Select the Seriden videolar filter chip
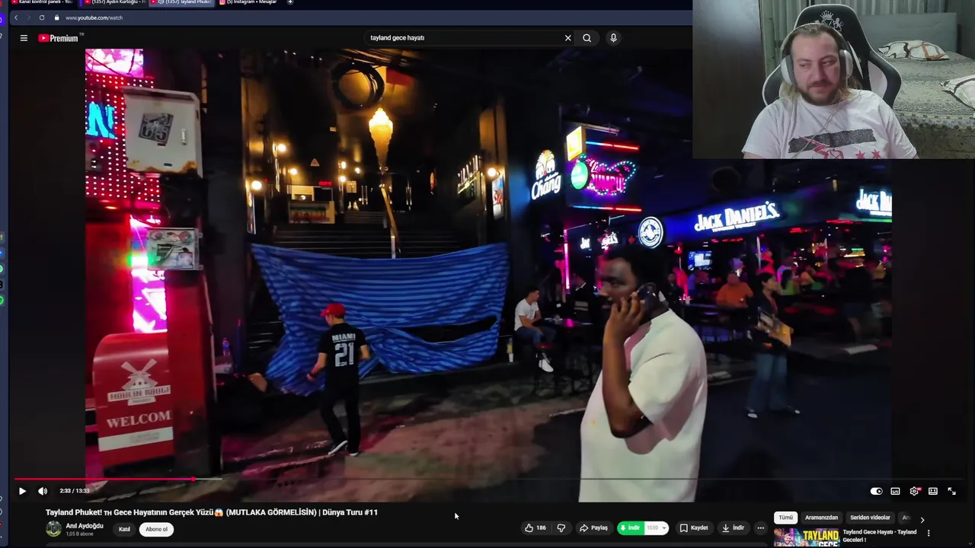 click(x=870, y=518)
